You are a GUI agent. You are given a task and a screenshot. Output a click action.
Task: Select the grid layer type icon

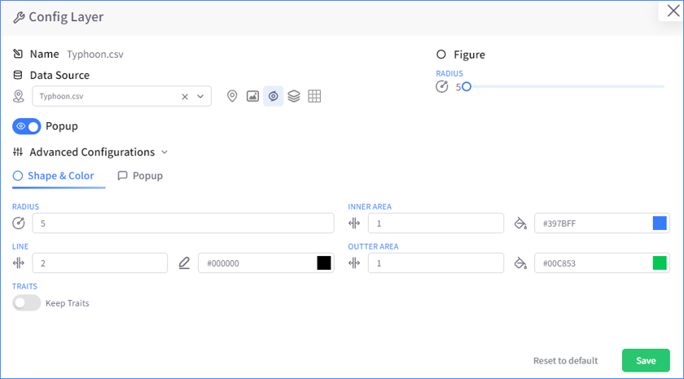[x=314, y=96]
